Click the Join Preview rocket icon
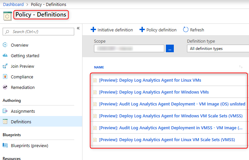The width and height of the screenshot is (249, 160). (x=5, y=66)
